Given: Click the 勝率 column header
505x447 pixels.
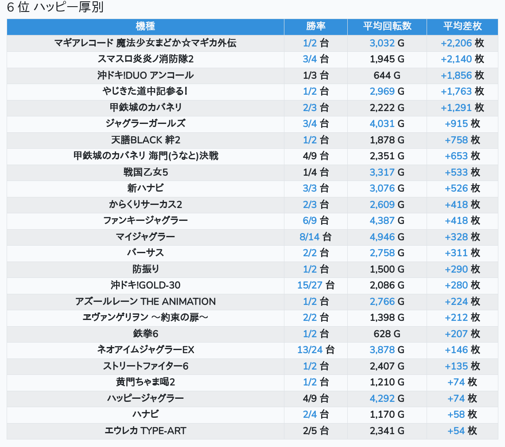Looking at the screenshot, I should (315, 27).
